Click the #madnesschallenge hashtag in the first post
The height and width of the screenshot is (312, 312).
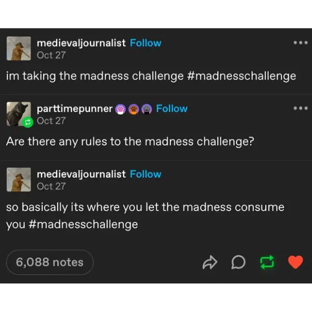pyautogui.click(x=241, y=76)
